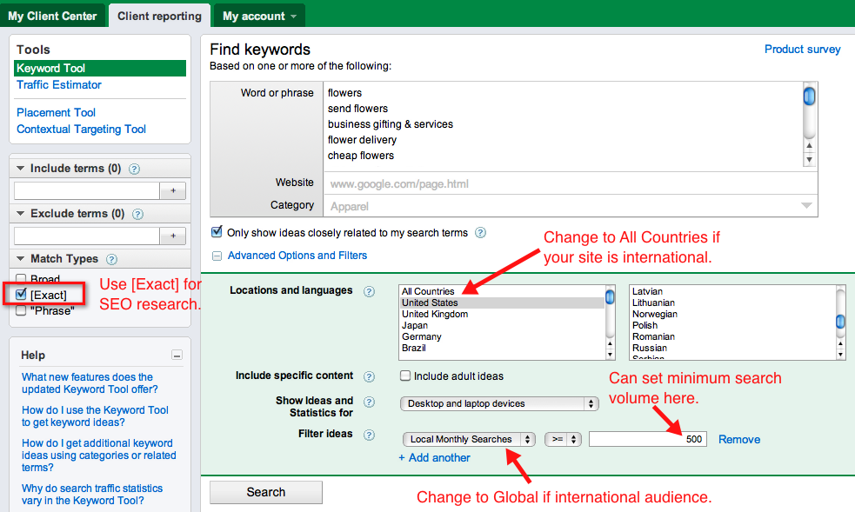Switch to the My Client Center tab
The image size is (855, 512).
52,16
